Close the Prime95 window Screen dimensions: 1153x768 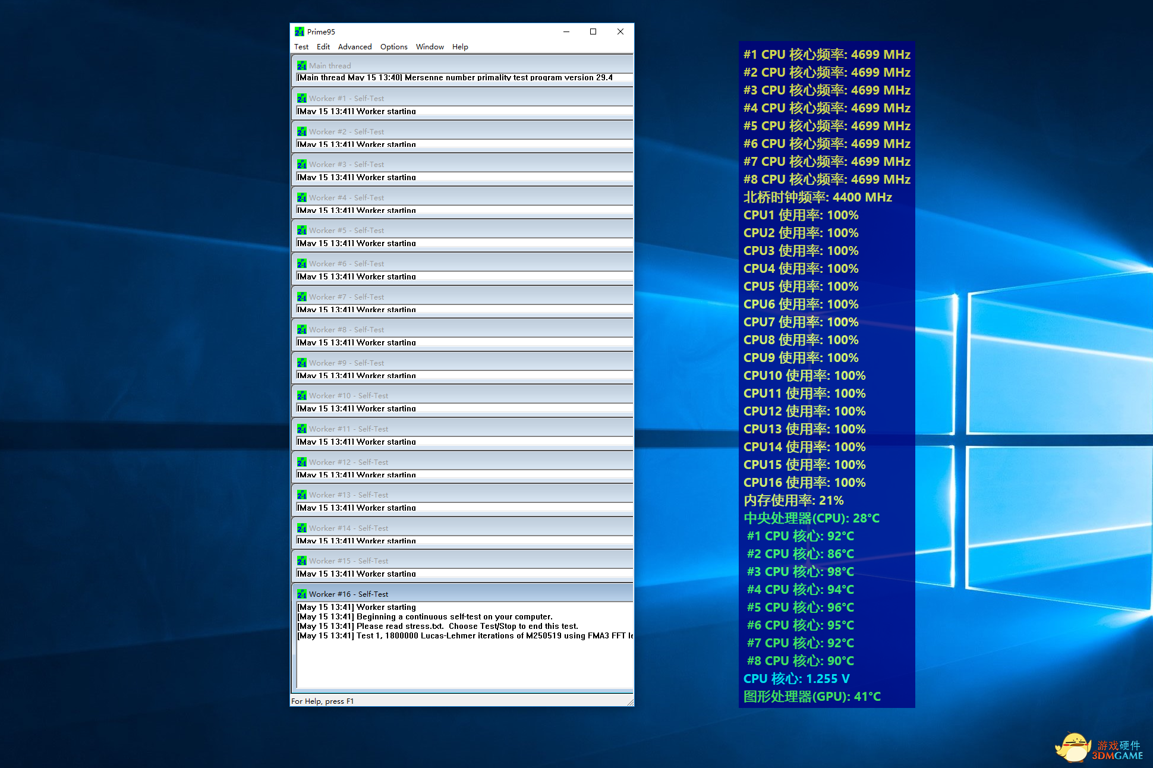point(620,32)
